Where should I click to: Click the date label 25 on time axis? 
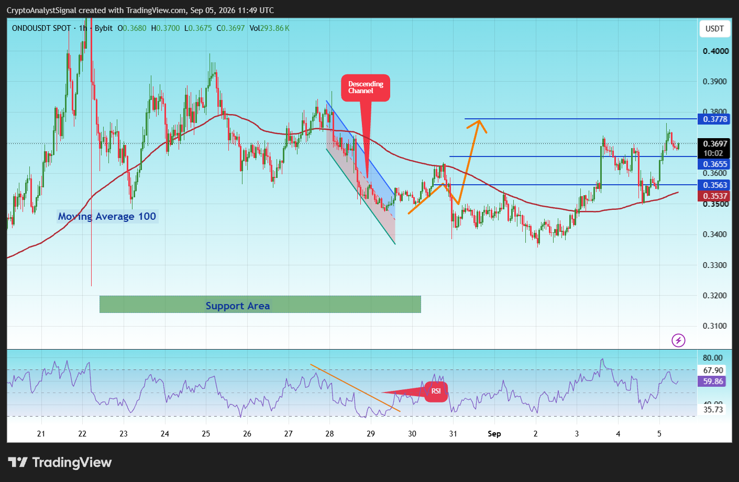click(206, 434)
